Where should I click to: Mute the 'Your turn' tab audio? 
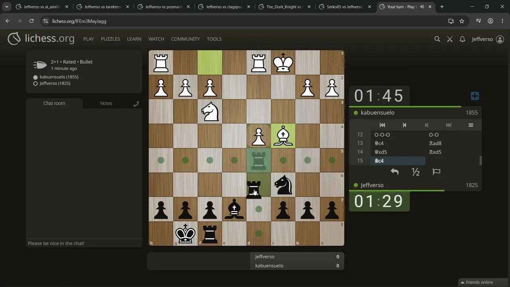422,7
